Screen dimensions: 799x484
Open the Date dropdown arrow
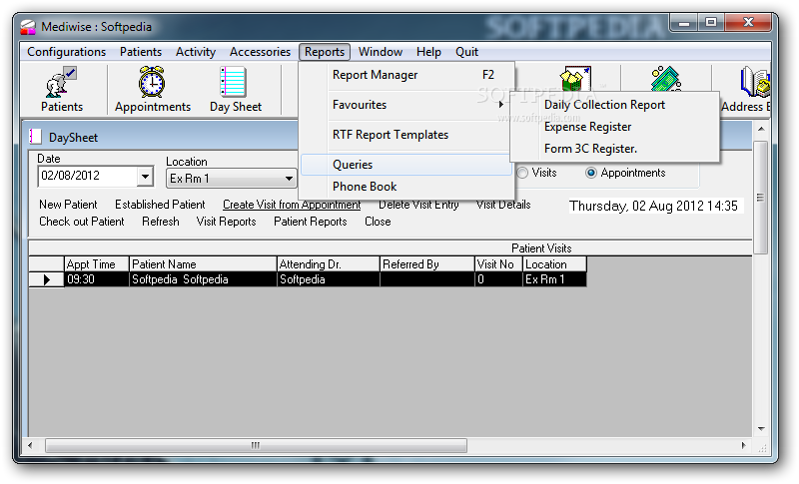(145, 177)
